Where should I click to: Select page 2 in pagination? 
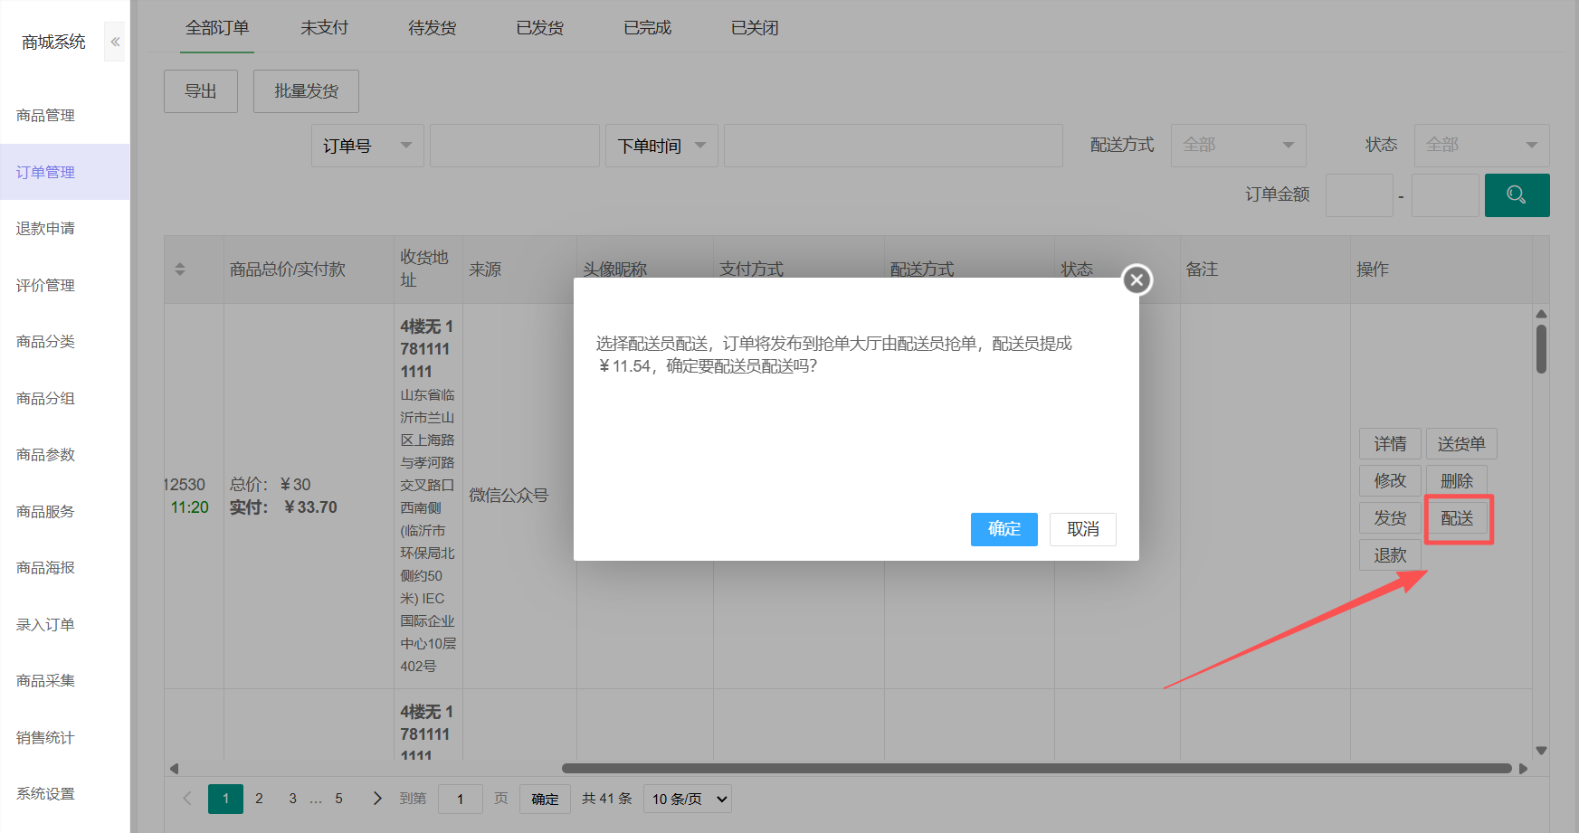(x=259, y=799)
